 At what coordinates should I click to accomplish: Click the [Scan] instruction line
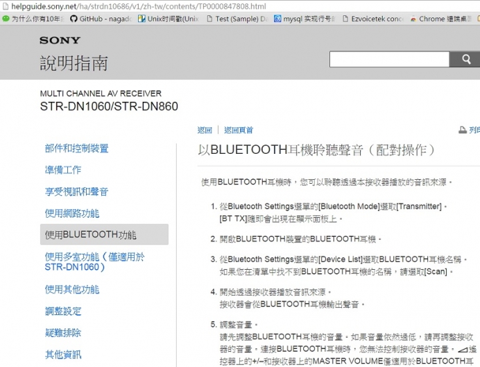pyautogui.click(x=336, y=272)
